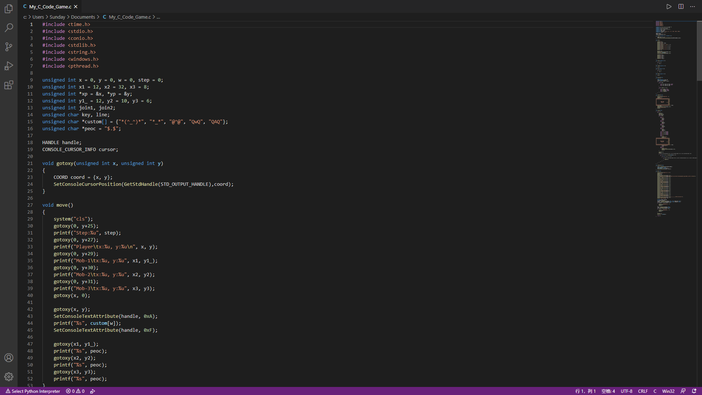The width and height of the screenshot is (702, 395).
Task: Open Run and Debug view
Action: (9, 66)
